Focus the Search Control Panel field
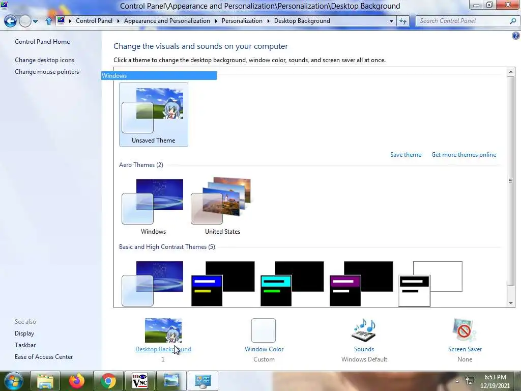Viewport: 521px width, 391px height. pos(462,21)
